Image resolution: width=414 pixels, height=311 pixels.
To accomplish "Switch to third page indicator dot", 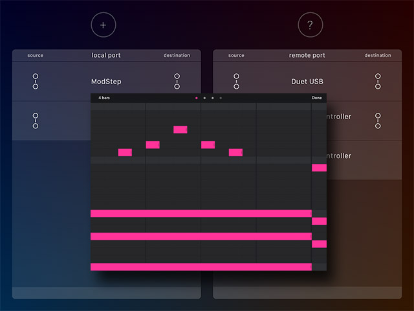I will [213, 98].
